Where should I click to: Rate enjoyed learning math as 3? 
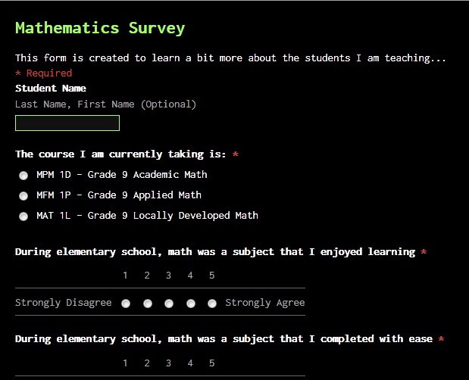[169, 304]
